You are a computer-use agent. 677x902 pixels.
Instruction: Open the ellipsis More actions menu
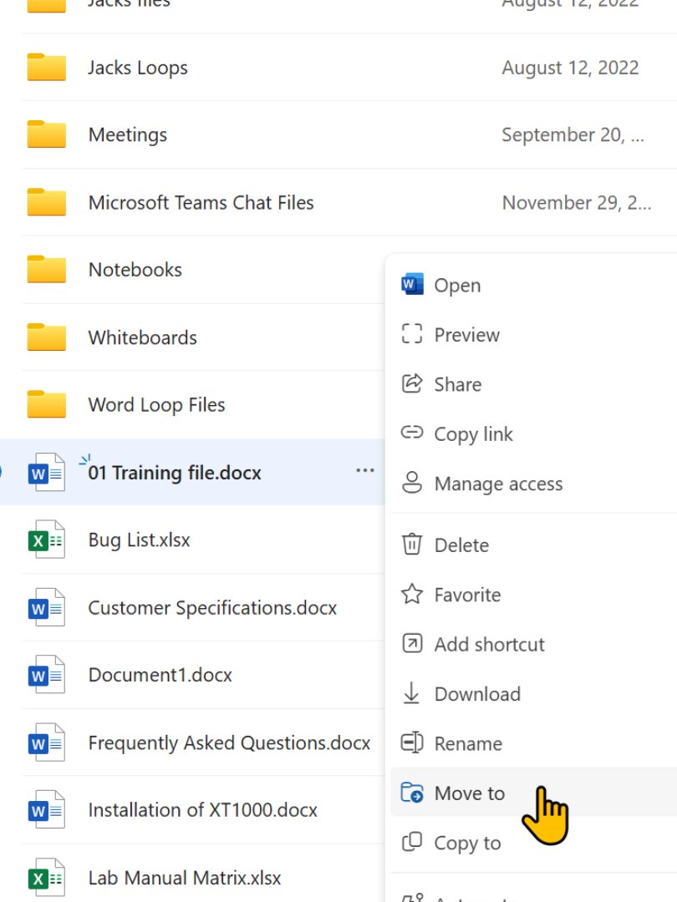coord(364,470)
